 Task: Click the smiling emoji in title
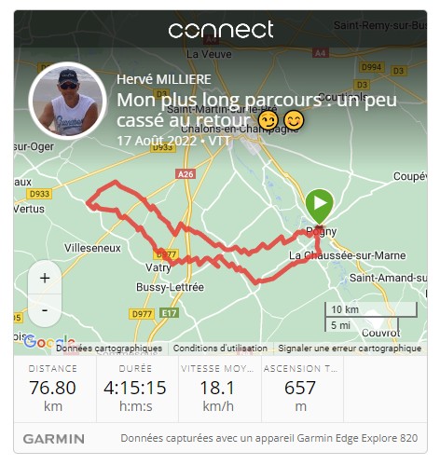coord(294,121)
